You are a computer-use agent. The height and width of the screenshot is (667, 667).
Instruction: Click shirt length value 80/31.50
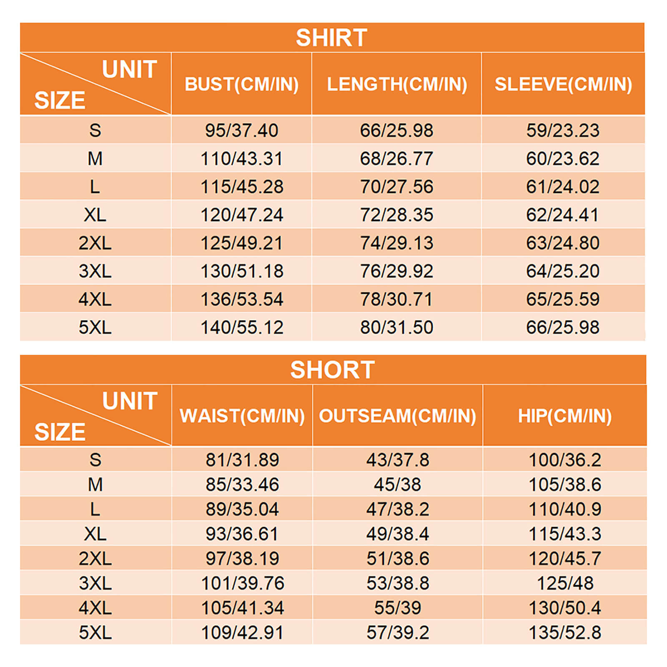point(396,327)
